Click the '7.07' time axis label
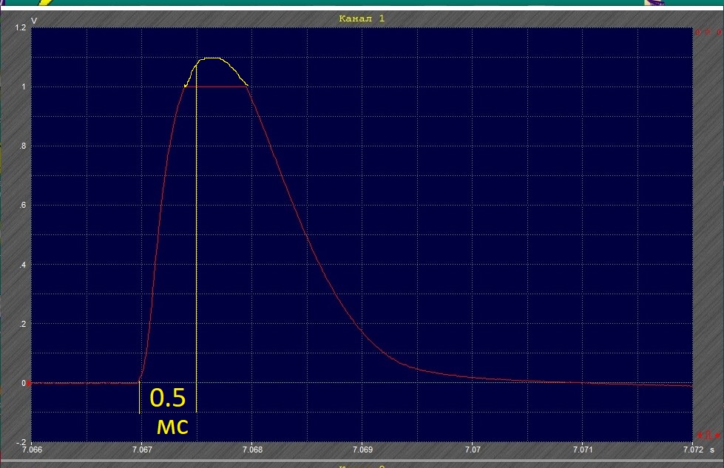The height and width of the screenshot is (468, 724). [473, 450]
